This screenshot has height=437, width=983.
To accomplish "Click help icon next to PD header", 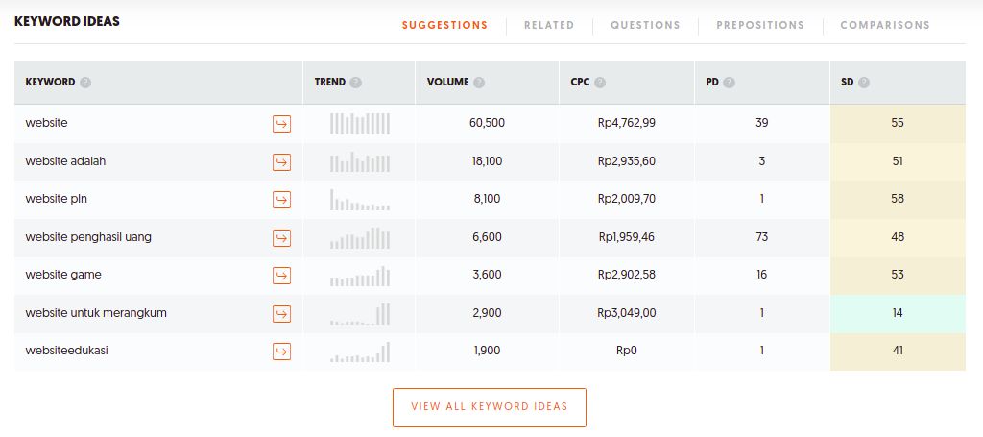I will coord(729,83).
